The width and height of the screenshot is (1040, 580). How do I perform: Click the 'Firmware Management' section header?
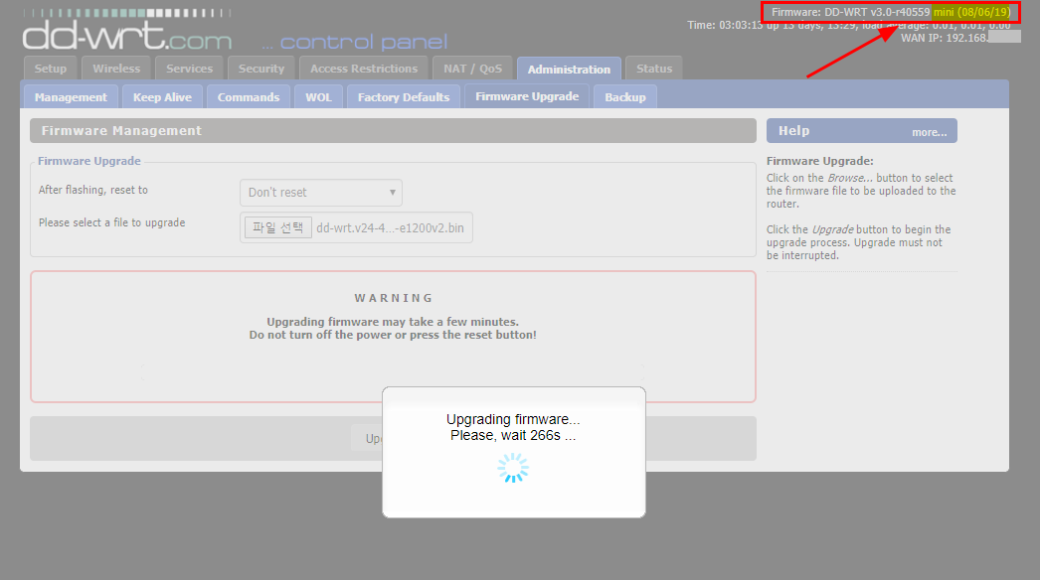click(394, 130)
